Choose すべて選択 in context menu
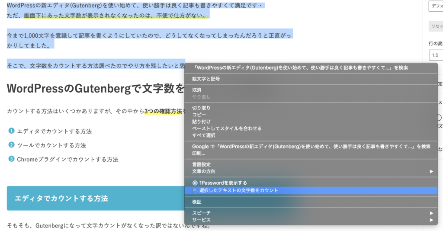The height and width of the screenshot is (231, 443). pyautogui.click(x=311, y=135)
